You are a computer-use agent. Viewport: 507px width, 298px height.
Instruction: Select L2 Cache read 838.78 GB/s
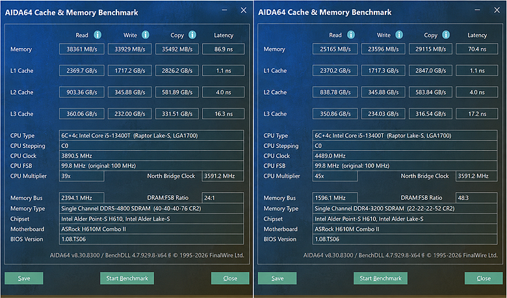(x=335, y=92)
